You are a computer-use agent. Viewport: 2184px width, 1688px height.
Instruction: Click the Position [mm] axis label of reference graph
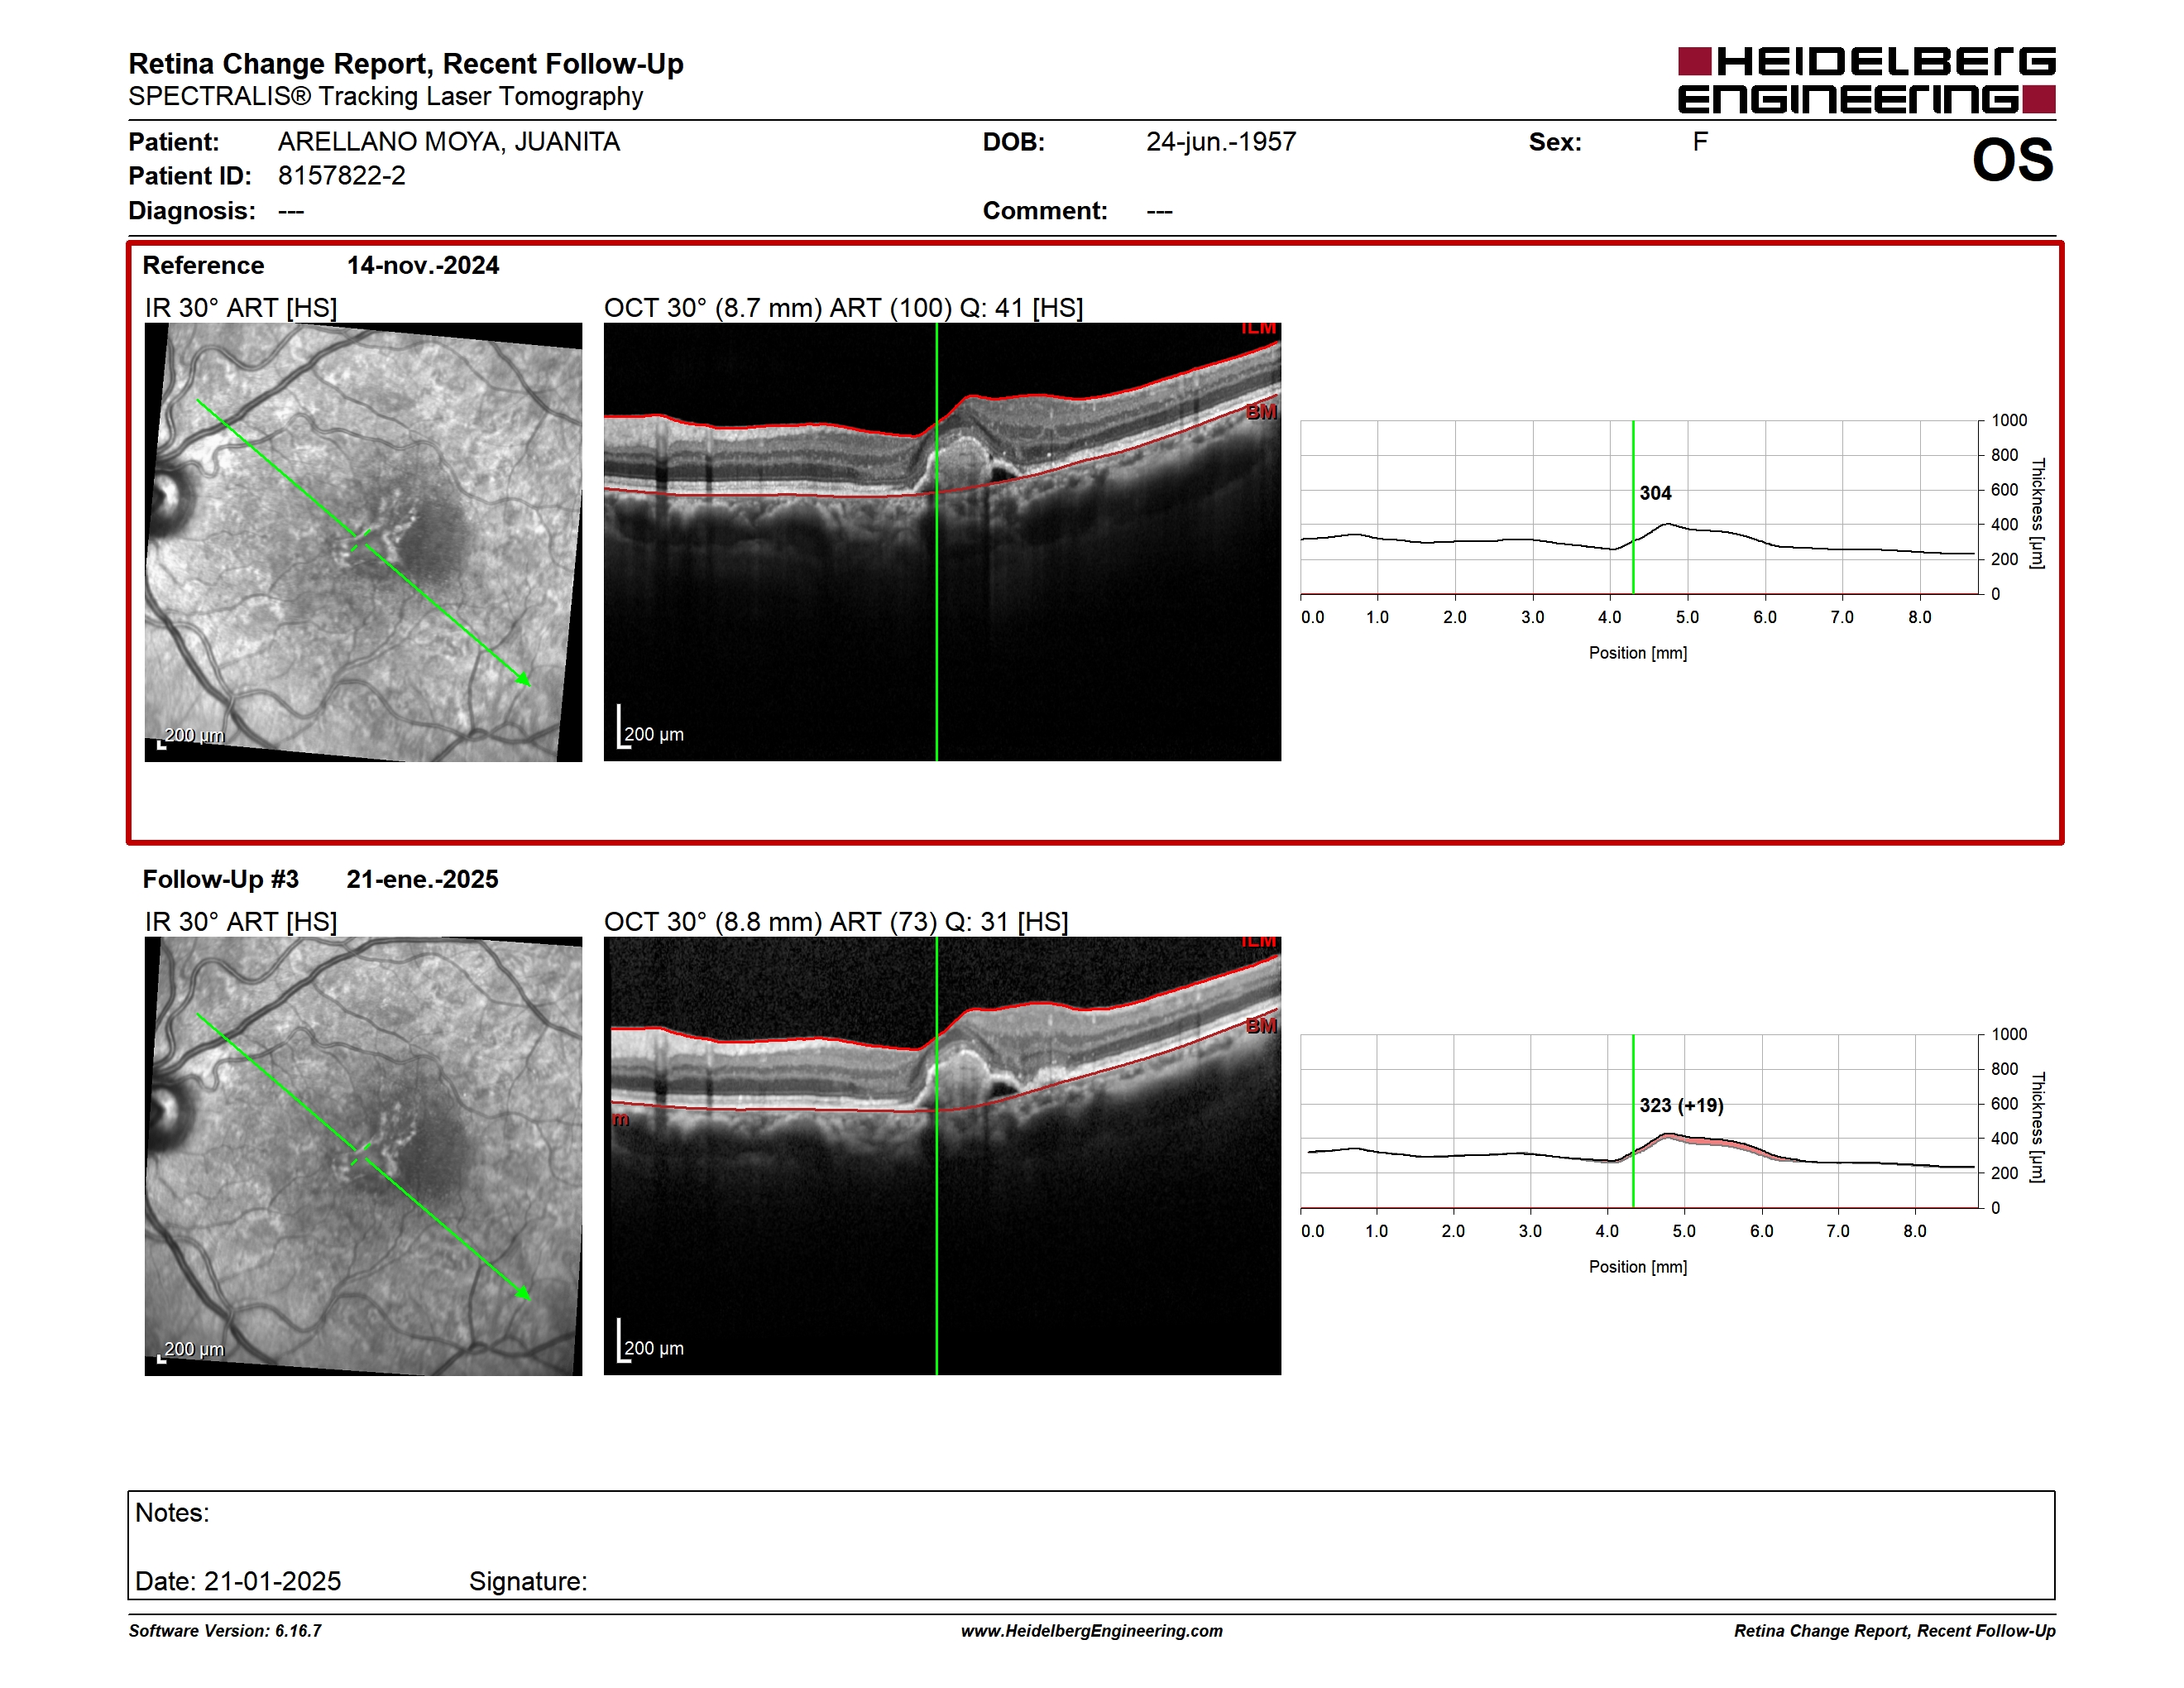tap(1638, 653)
